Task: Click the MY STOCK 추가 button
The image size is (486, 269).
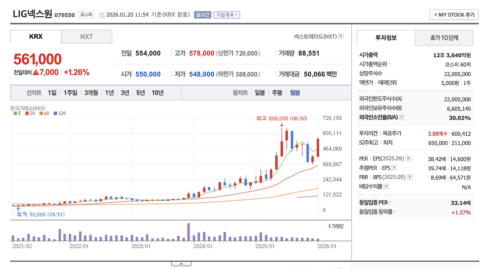Action: tap(453, 14)
